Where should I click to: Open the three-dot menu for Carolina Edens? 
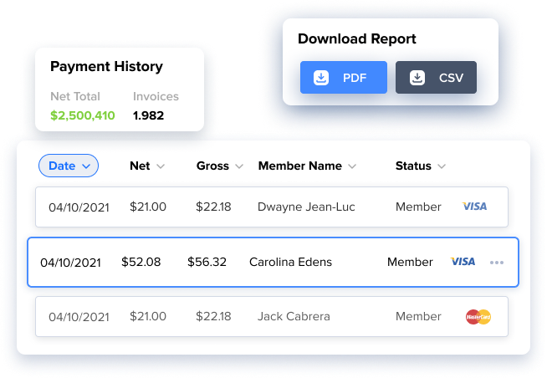(x=497, y=263)
